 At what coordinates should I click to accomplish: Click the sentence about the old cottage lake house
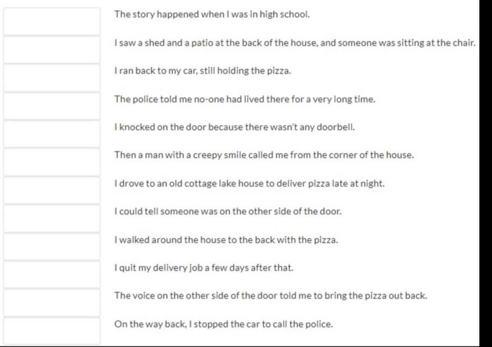(x=249, y=184)
